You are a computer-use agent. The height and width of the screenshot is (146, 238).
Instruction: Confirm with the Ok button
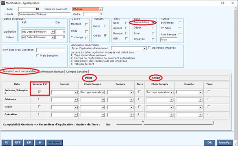[210, 142]
